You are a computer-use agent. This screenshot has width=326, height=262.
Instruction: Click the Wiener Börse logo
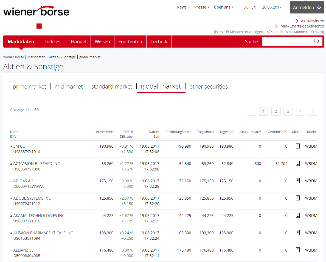pyautogui.click(x=36, y=11)
